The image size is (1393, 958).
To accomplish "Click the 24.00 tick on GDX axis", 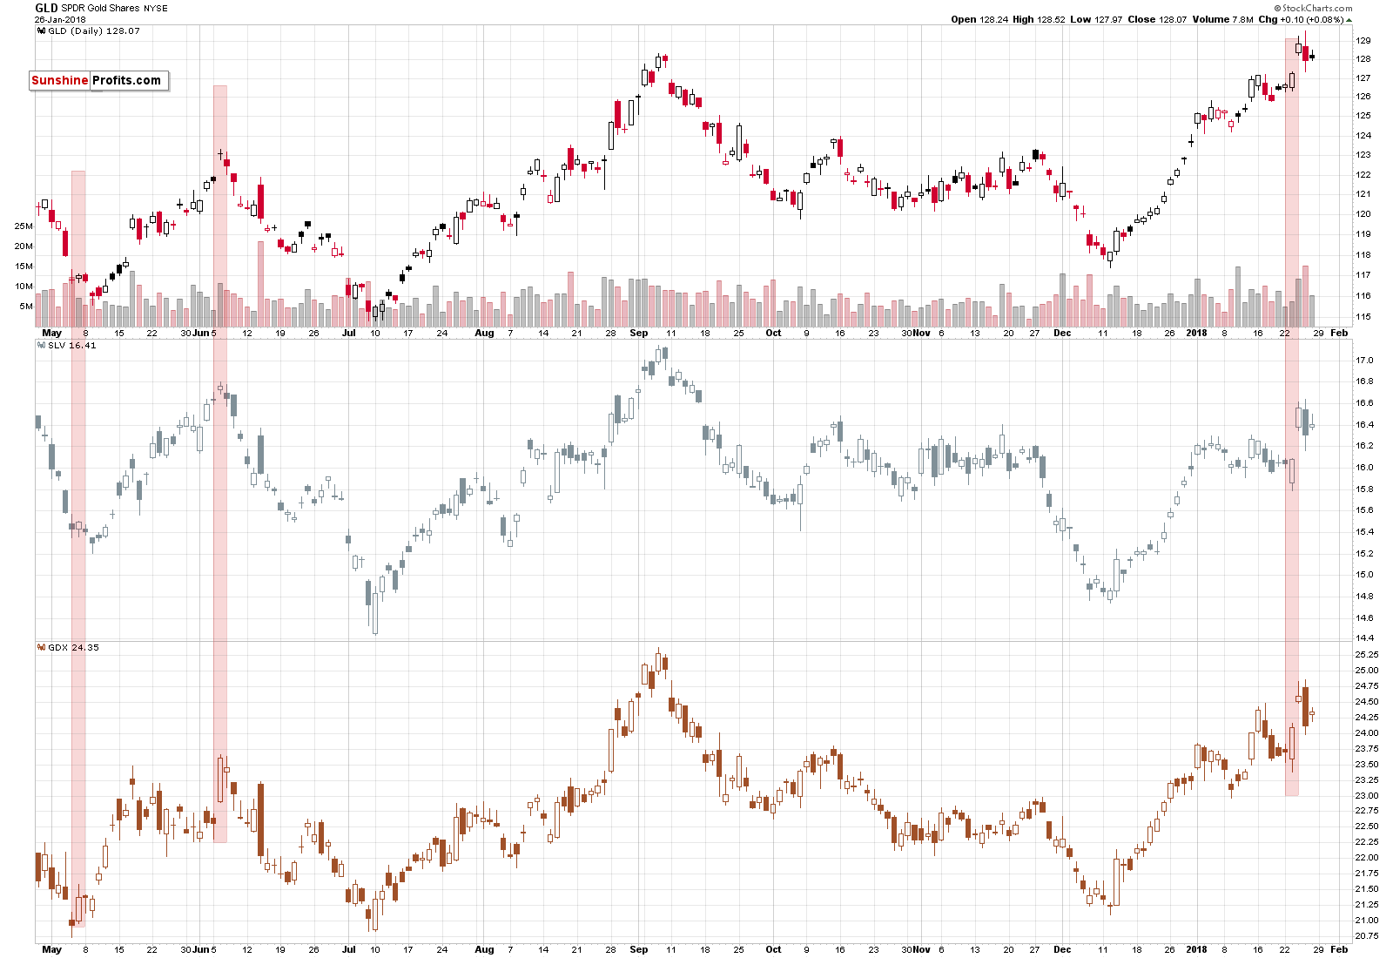I will (x=1367, y=733).
